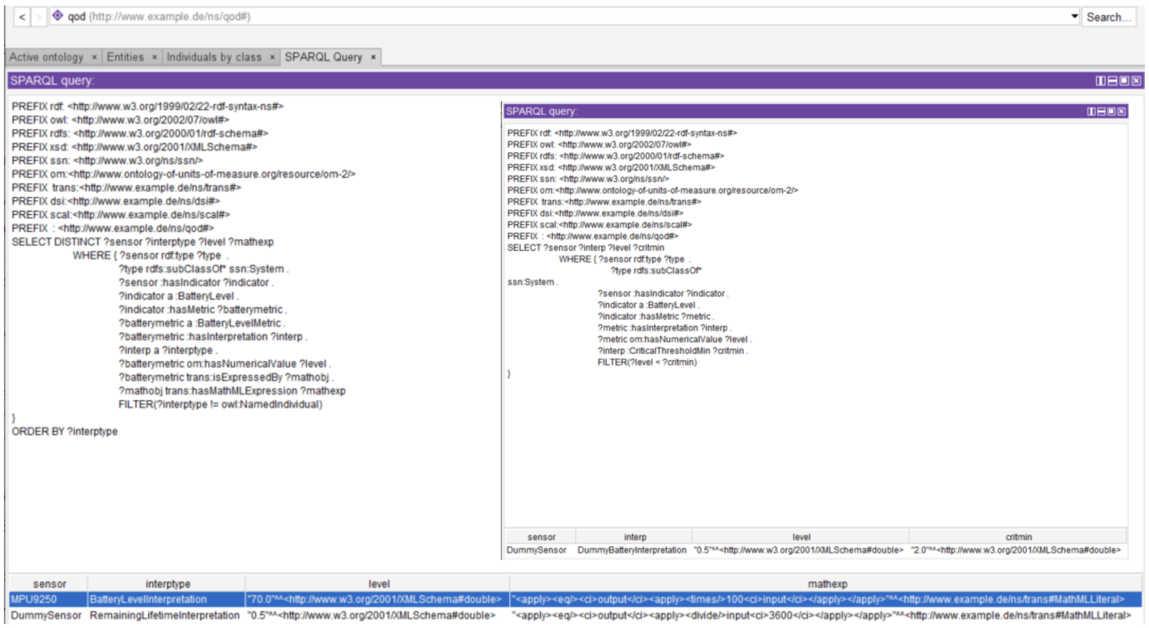Click the ORDER BY ?interptype line in editor

[65, 432]
